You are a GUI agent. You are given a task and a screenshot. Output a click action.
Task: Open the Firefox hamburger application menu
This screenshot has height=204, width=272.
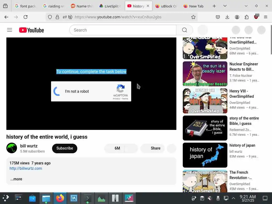pos(266,17)
